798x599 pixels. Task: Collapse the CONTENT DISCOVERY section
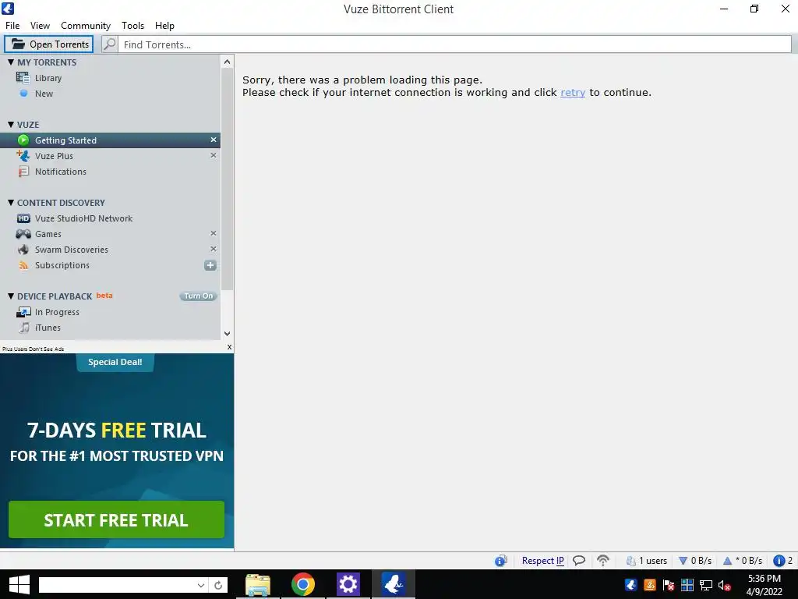(x=11, y=202)
